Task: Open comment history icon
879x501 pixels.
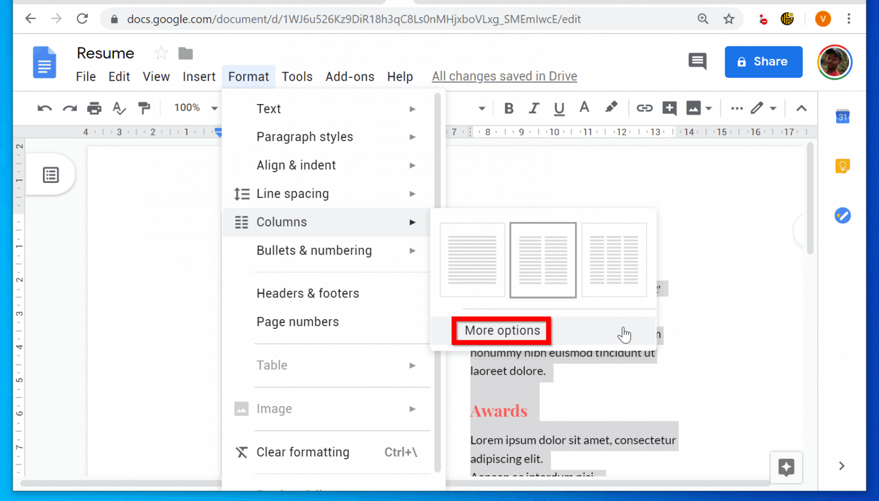Action: [698, 61]
